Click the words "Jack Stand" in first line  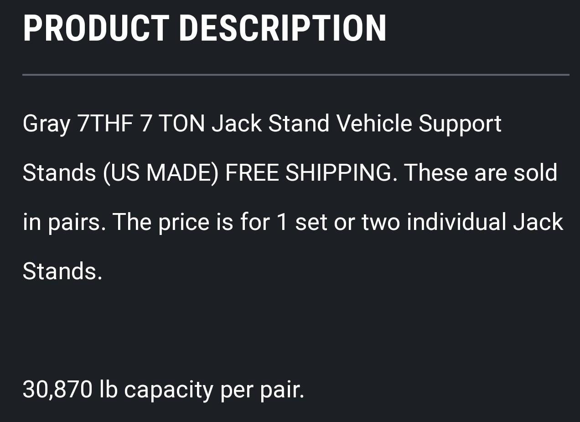[270, 124]
